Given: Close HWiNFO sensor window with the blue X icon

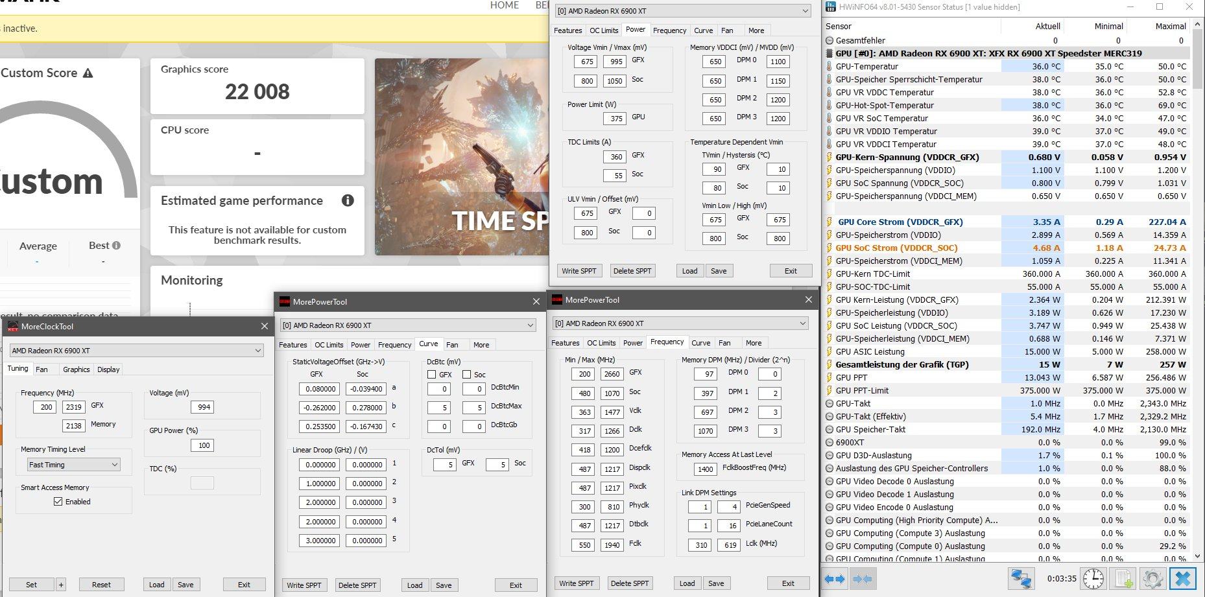Looking at the screenshot, I should (1183, 579).
